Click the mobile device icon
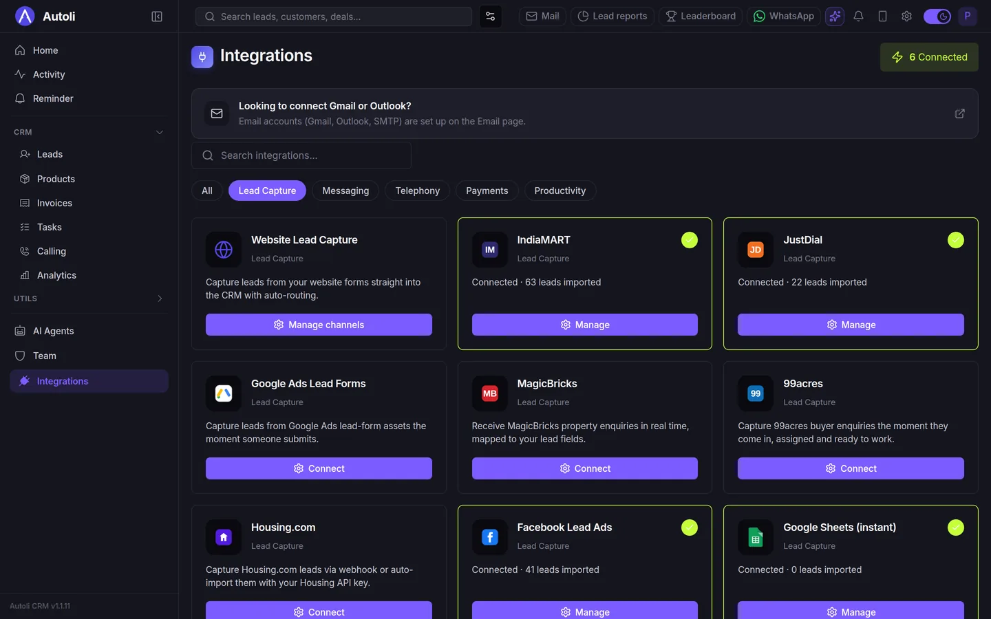 tap(882, 17)
